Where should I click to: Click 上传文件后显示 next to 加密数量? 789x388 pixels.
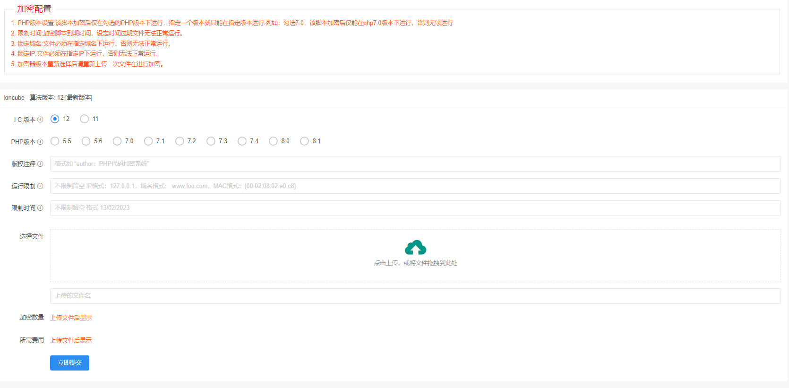point(71,318)
